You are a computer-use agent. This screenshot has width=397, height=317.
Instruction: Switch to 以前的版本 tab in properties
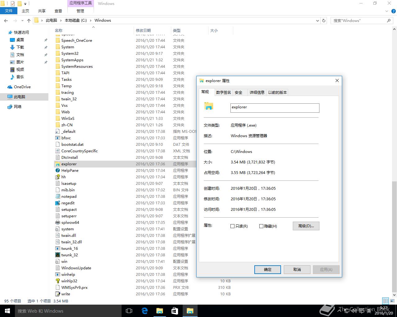[x=278, y=92]
